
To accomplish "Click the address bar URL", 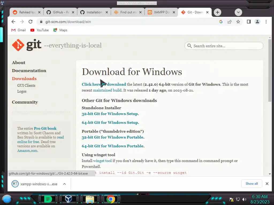I will point(68,22).
